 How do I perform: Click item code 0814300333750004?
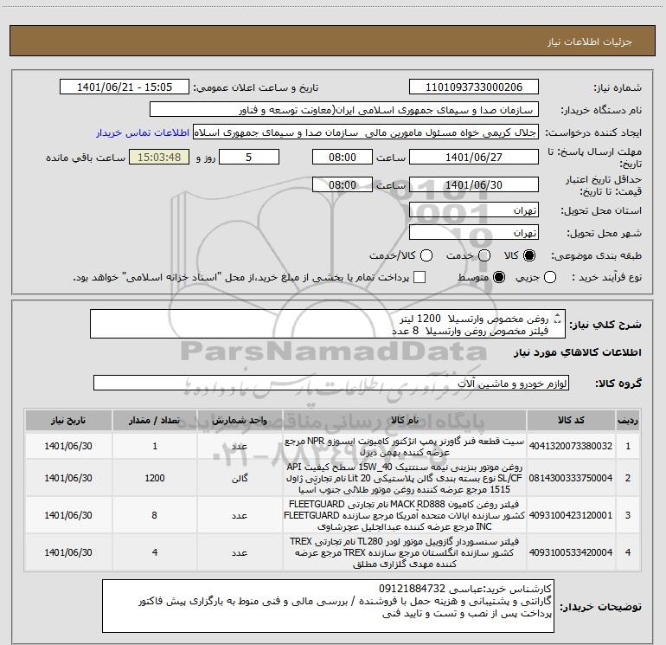[x=571, y=478]
